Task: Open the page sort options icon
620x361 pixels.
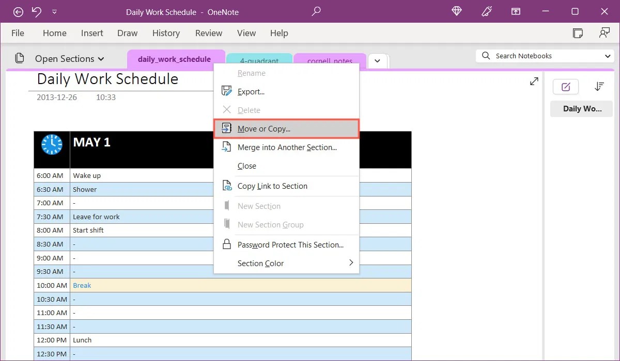Action: pyautogui.click(x=599, y=87)
